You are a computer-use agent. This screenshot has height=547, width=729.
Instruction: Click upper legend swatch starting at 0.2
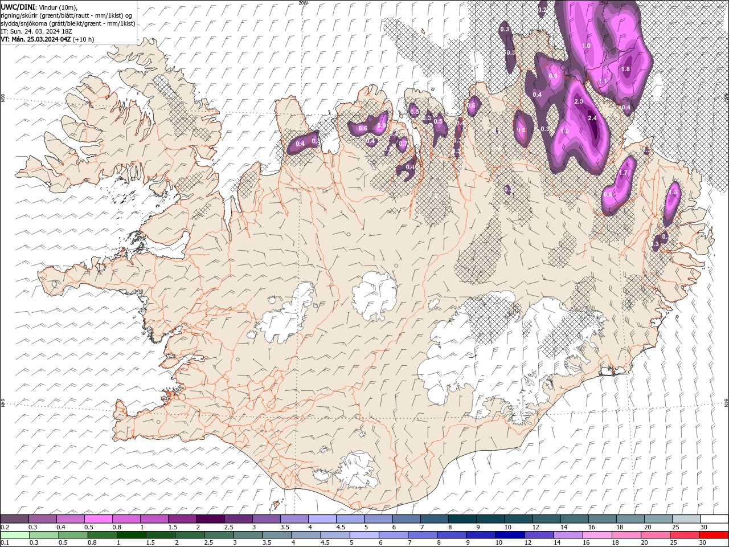[14, 519]
